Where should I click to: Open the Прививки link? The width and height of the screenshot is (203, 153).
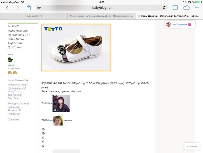coord(13,119)
